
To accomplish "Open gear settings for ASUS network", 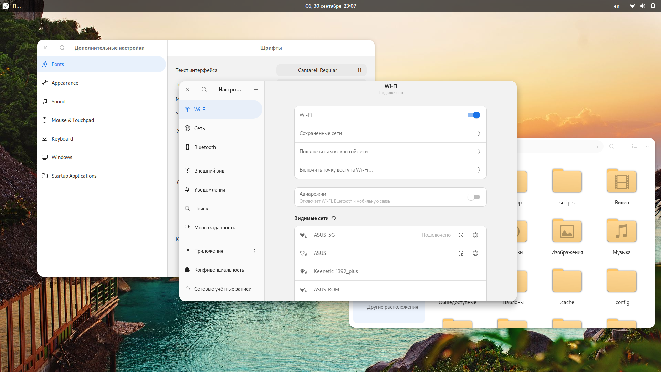I will 475,253.
